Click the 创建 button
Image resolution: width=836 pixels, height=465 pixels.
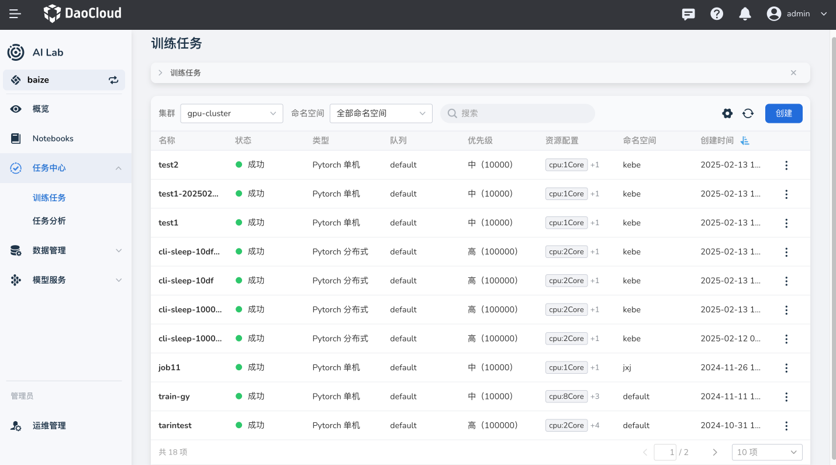783,113
